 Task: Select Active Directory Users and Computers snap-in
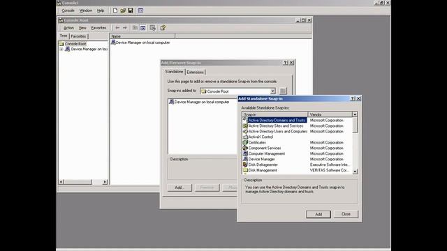click(x=278, y=132)
